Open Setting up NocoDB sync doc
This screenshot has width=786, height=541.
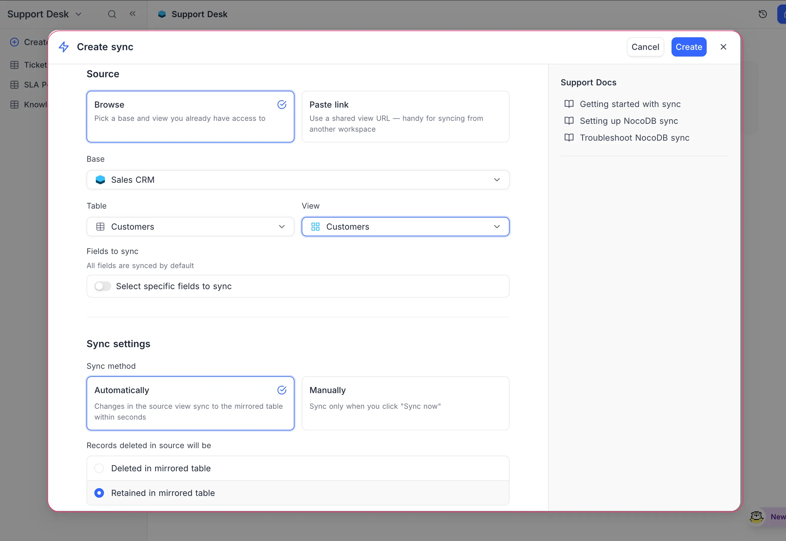pos(629,121)
